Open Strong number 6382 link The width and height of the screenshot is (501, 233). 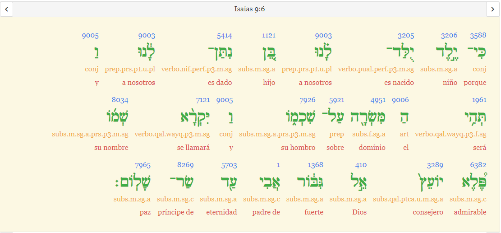(x=478, y=165)
